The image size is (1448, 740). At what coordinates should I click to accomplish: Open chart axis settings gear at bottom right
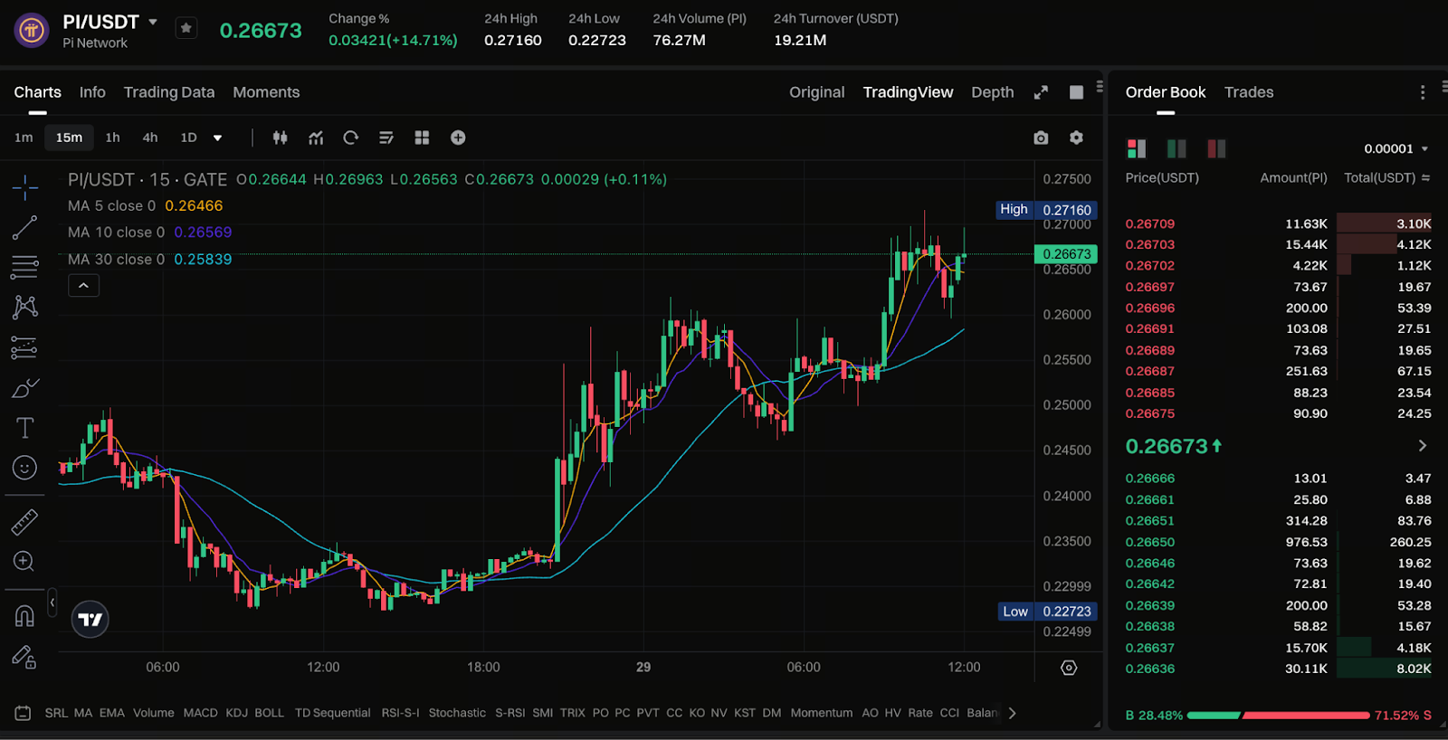[x=1069, y=668]
